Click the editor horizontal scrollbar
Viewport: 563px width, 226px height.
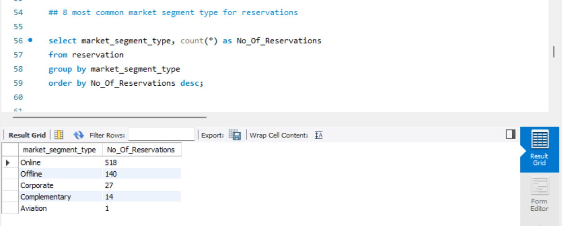[x=109, y=117]
